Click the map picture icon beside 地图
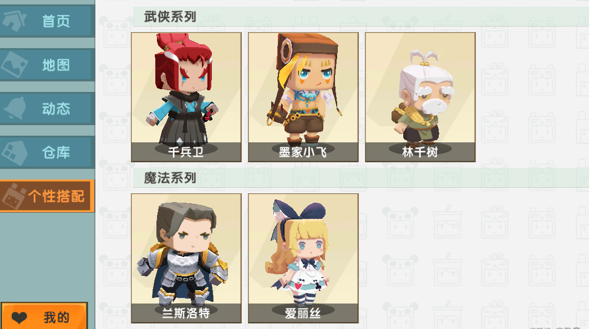Viewport: 589px width, 329px height. click(14, 64)
